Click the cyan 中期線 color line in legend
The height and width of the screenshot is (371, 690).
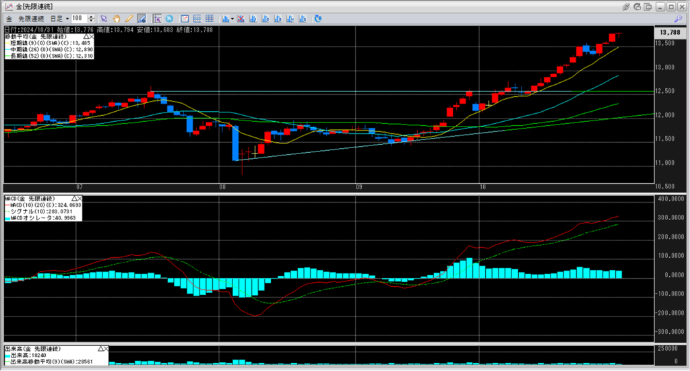click(x=7, y=50)
